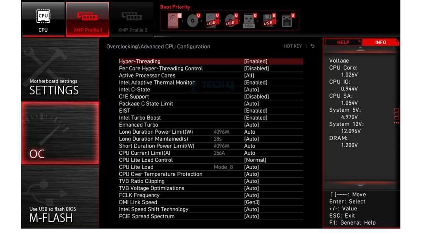
Task: Open Active Processor Cores All dropdown
Action: pyautogui.click(x=249, y=76)
